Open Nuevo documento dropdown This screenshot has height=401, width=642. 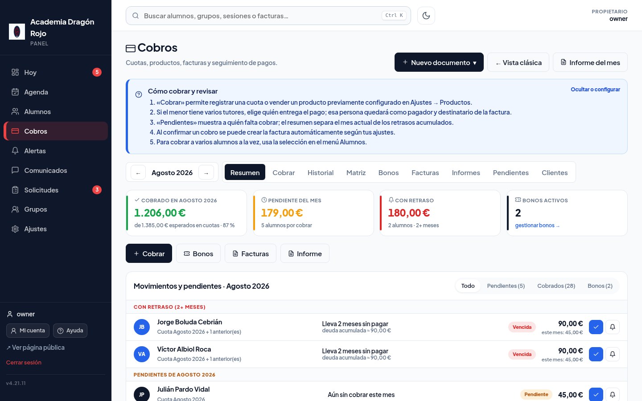pyautogui.click(x=439, y=62)
